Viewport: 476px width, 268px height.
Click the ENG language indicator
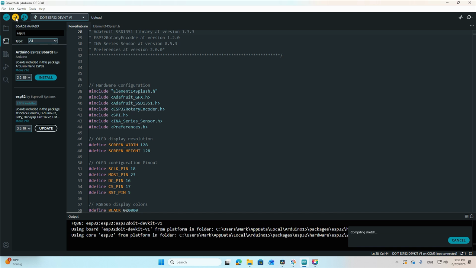(430, 262)
